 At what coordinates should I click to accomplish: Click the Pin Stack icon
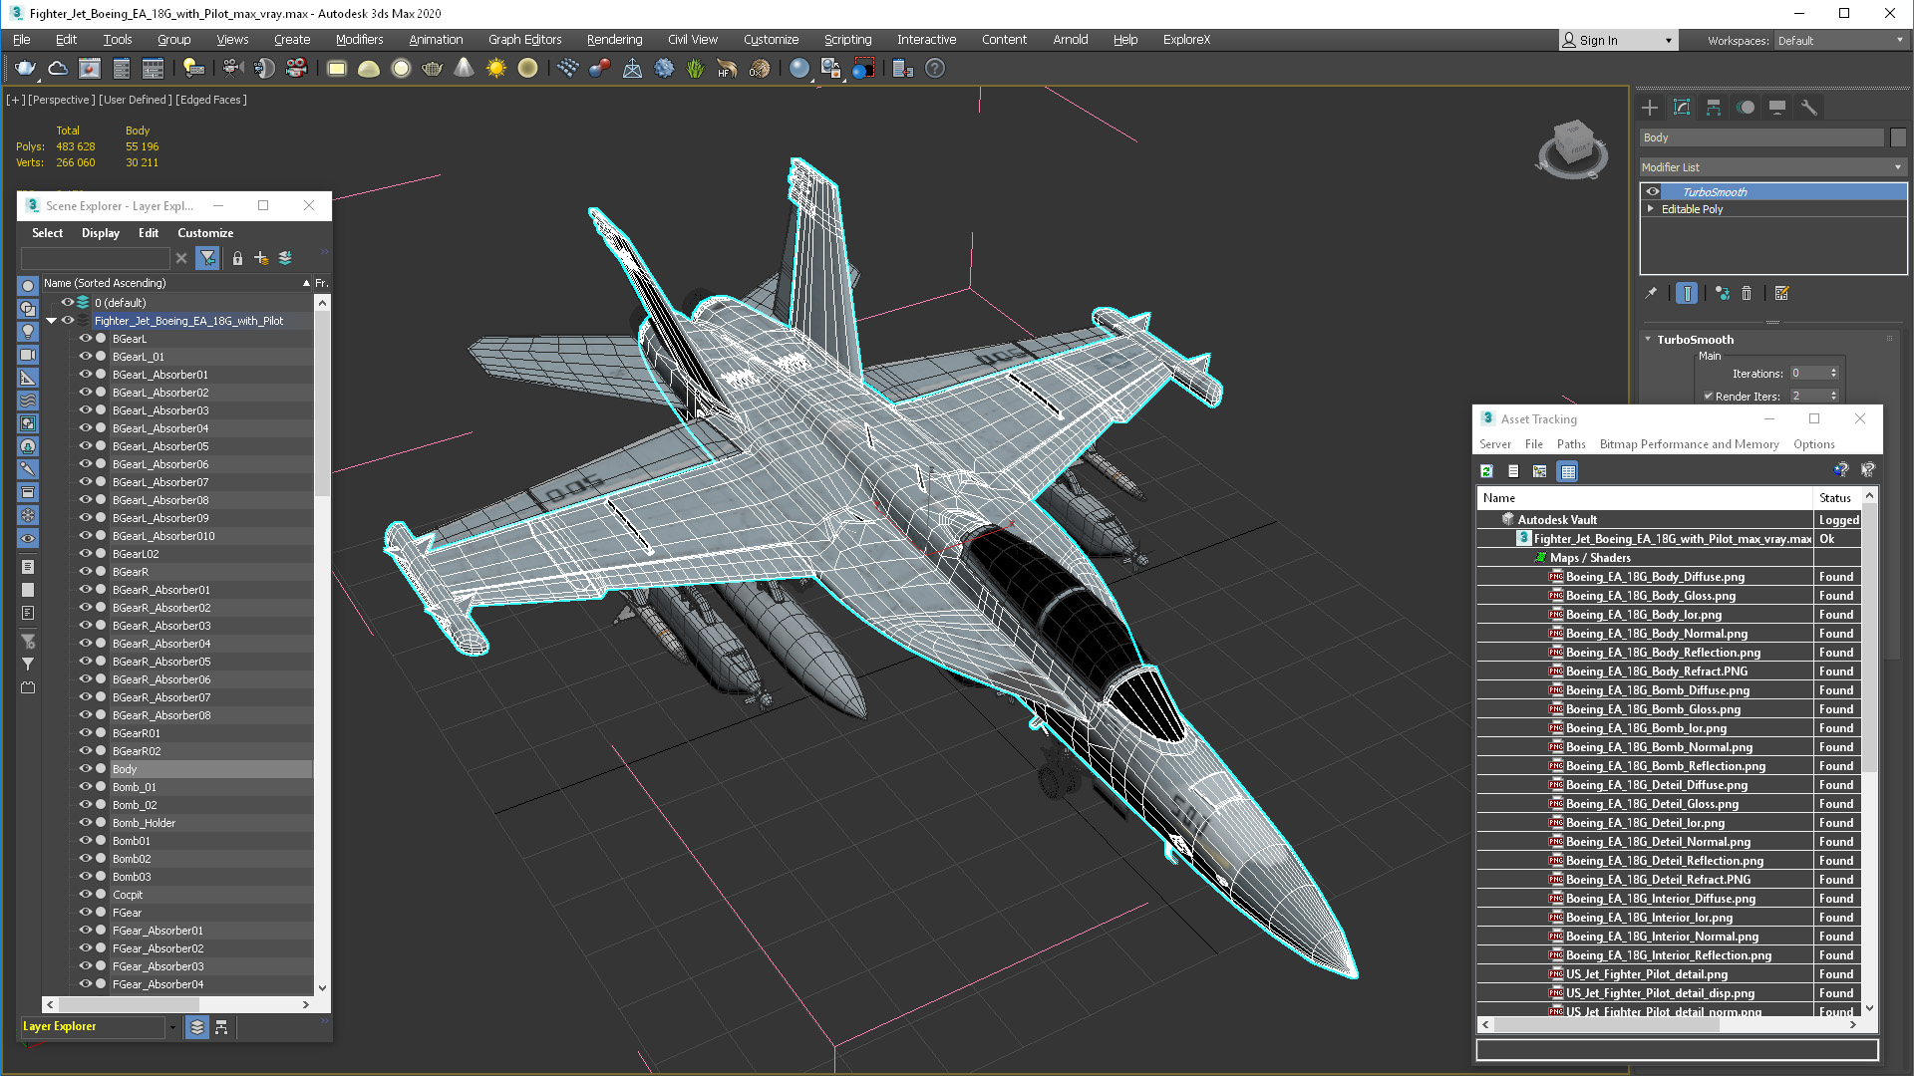pyautogui.click(x=1651, y=293)
